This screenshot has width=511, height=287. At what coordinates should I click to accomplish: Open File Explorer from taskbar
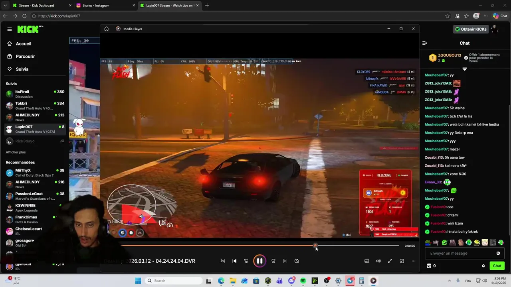coord(233,281)
